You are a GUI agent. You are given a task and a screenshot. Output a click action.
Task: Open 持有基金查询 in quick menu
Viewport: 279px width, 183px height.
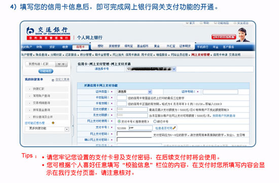42,110
